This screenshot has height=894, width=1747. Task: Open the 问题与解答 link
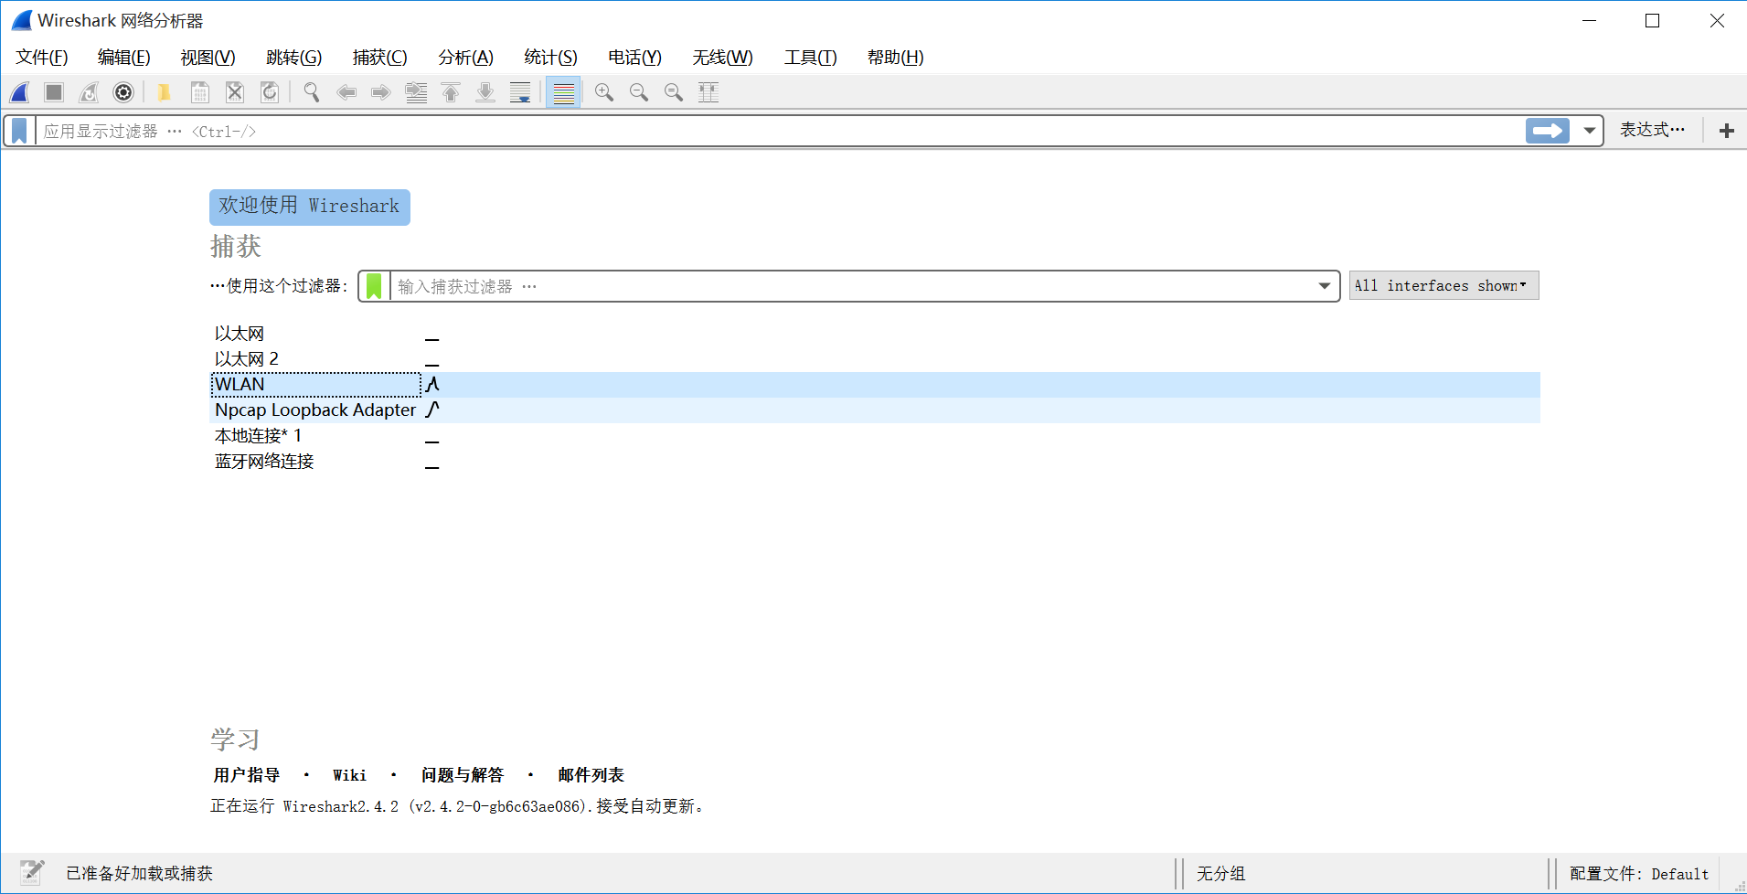coord(463,775)
